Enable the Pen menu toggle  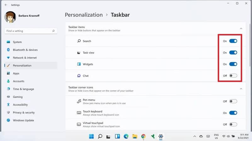(233, 101)
